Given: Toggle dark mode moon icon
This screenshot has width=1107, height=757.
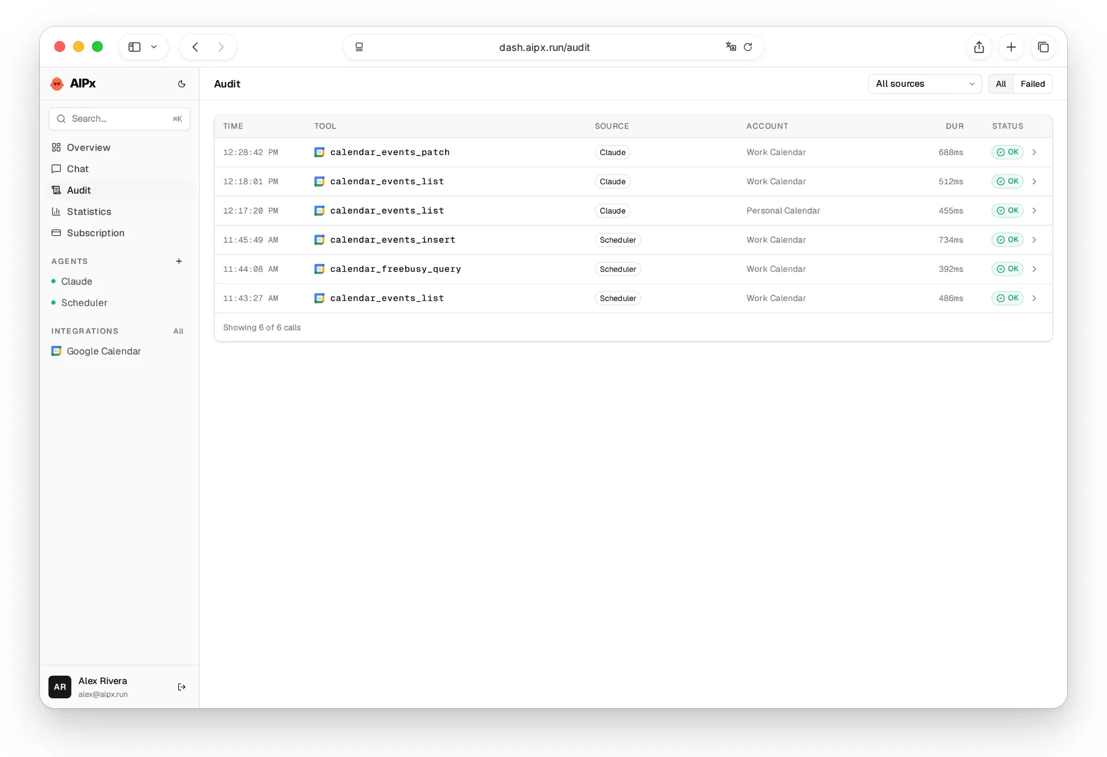Looking at the screenshot, I should pyautogui.click(x=182, y=84).
